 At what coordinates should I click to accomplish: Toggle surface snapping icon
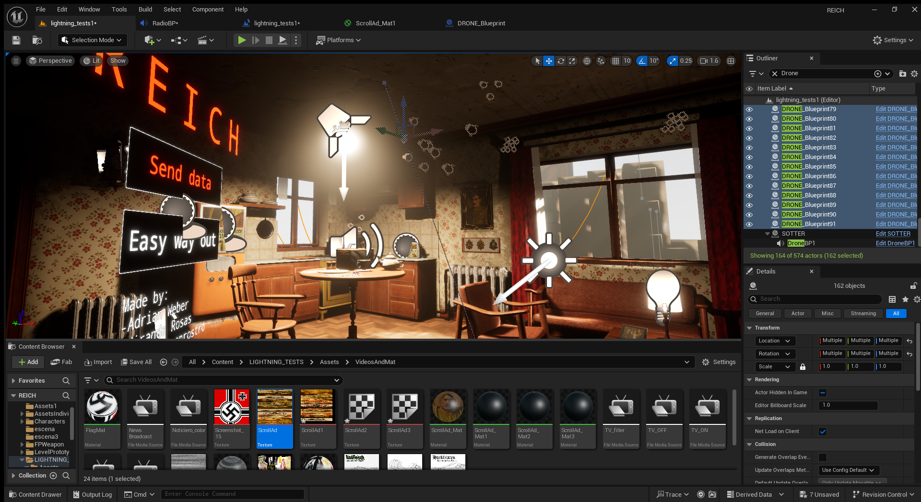601,61
